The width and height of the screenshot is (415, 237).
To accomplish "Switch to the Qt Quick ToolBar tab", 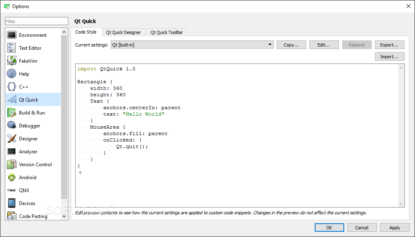I will (167, 32).
